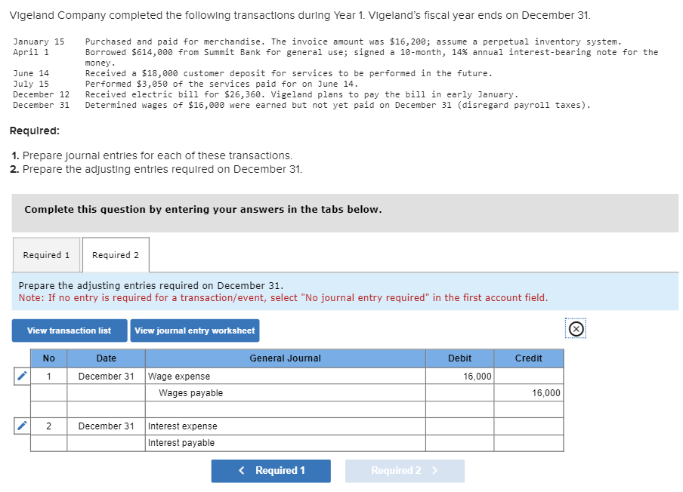Image resolution: width=683 pixels, height=492 pixels.
Task: Click the pencil edit icon for entry 1
Action: tap(22, 376)
